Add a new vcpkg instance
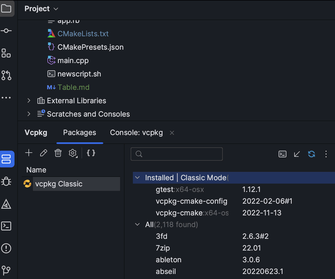Screen dimensions: 335x279 (x=29, y=153)
